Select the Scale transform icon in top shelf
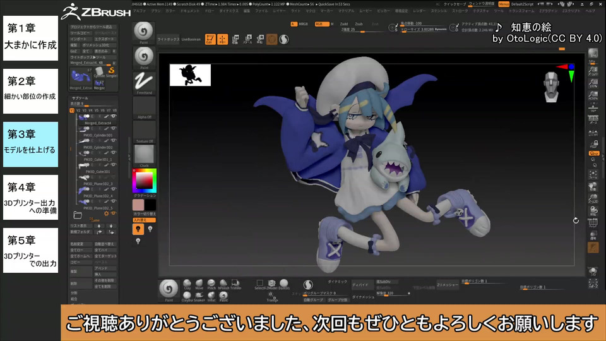 pos(247,39)
